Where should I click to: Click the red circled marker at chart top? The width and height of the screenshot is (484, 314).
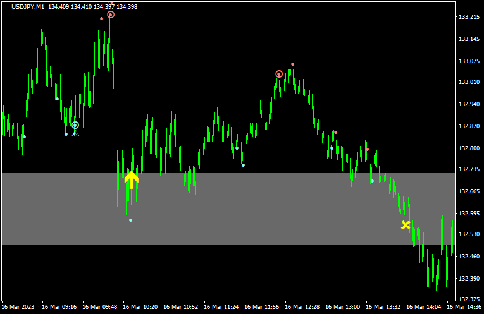pyautogui.click(x=111, y=15)
